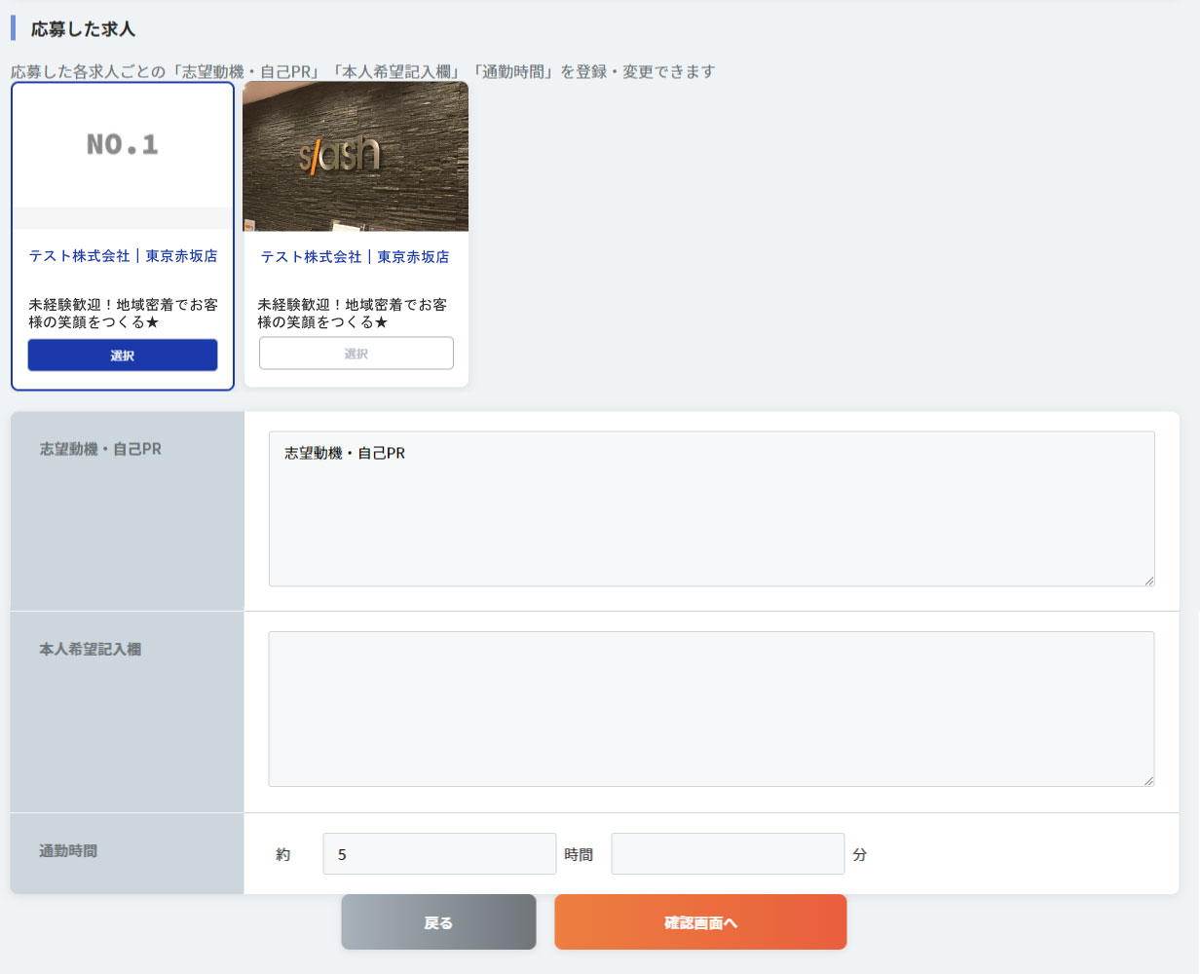Open the second テスト株式会社｜東京赤坂店 link
1200x974 pixels.
pos(355,256)
